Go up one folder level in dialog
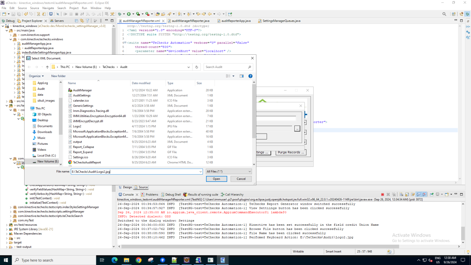Screen dimensions: 471x265 47,67
